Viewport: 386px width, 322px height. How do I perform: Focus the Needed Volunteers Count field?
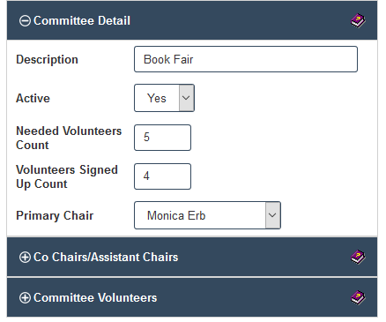pyautogui.click(x=162, y=138)
